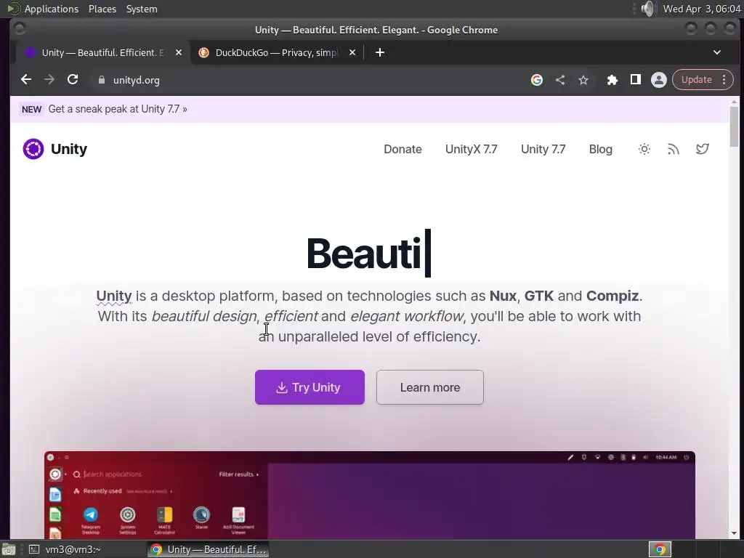The width and height of the screenshot is (744, 558).
Task: View site info via the padlock icon
Action: point(101,80)
